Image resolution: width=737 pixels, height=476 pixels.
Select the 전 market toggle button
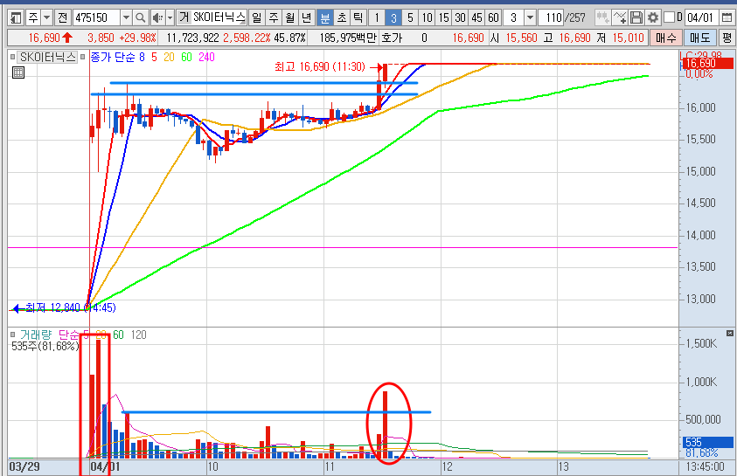tap(63, 18)
